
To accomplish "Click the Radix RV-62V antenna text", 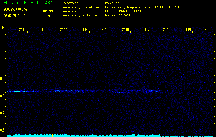I will [117, 15].
